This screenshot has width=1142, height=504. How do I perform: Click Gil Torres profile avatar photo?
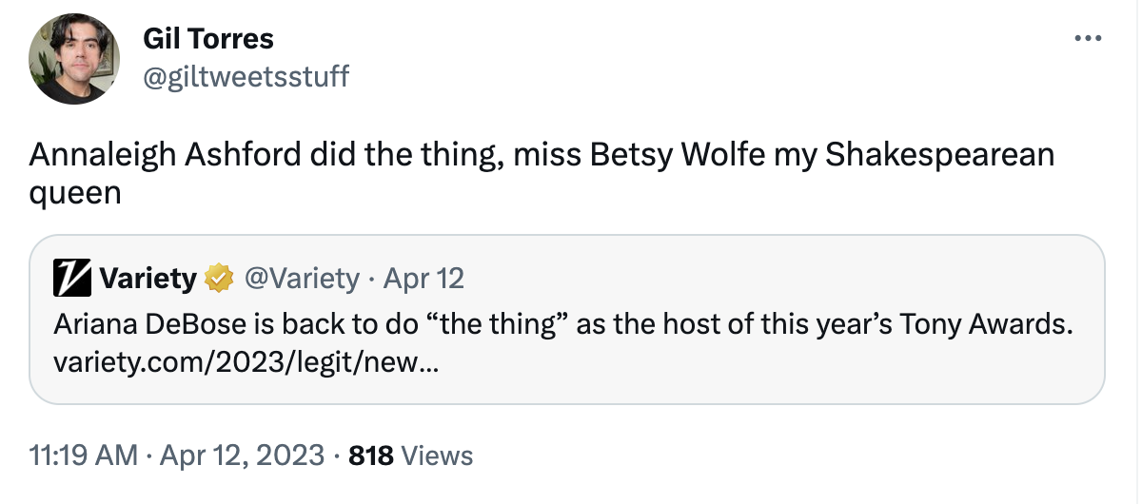pos(74,59)
